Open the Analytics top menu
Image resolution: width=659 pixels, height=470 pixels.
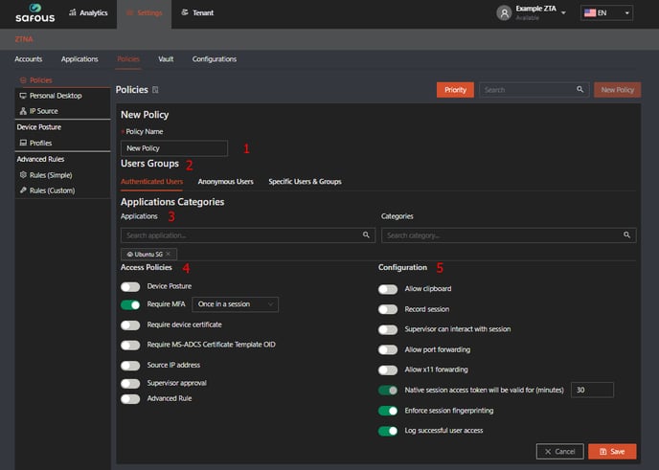click(x=88, y=12)
